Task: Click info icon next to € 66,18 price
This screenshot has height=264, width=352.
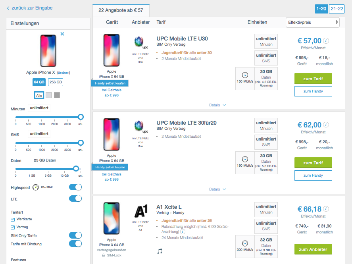Action: (x=326, y=209)
